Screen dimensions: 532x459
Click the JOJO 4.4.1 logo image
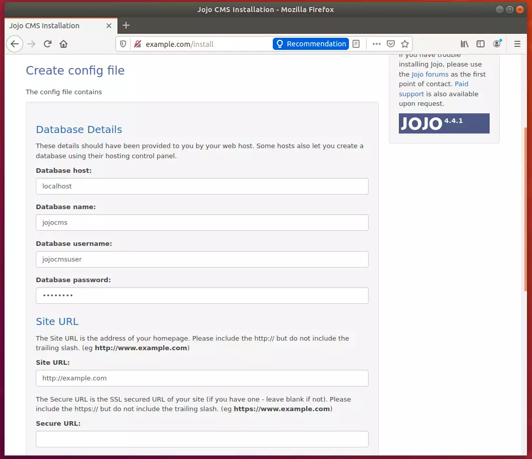tap(444, 123)
